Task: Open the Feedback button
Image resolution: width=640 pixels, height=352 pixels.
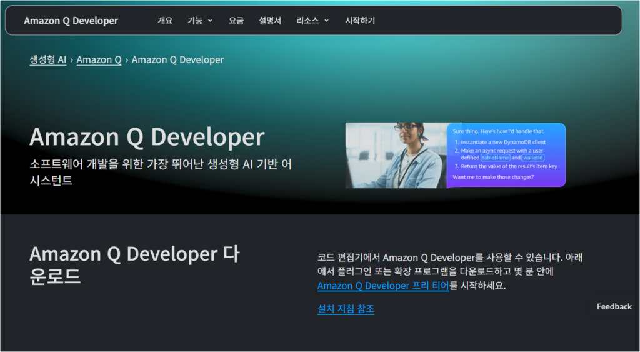Action: tap(614, 307)
